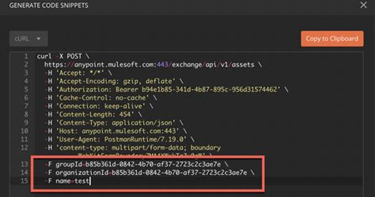Click the Copy to Clipboard button
The width and height of the screenshot is (375, 197).
tap(332, 39)
